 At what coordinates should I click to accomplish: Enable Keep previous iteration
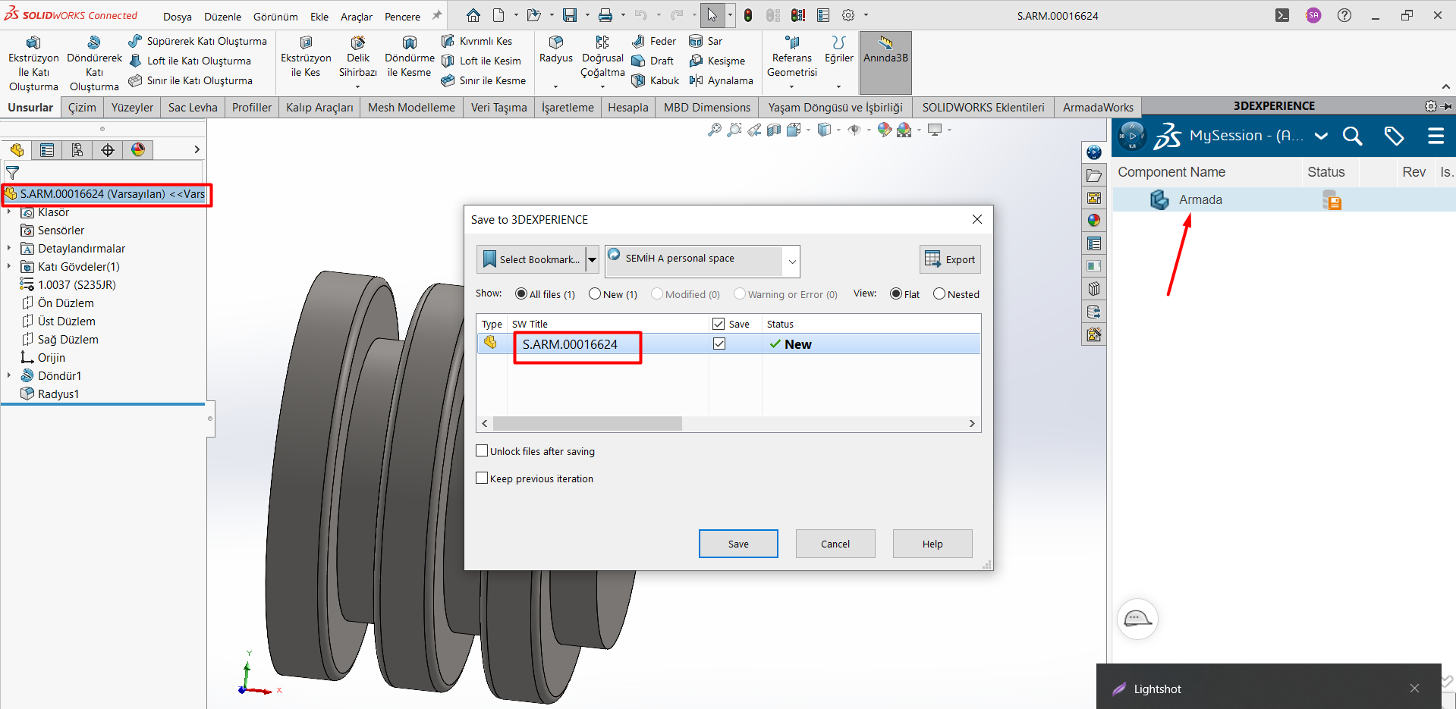(x=482, y=478)
